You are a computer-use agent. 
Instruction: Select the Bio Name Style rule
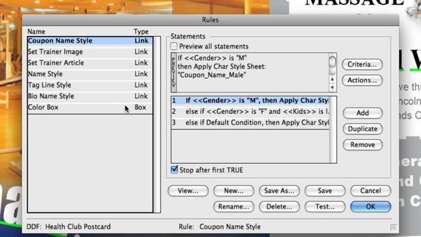tap(90, 96)
